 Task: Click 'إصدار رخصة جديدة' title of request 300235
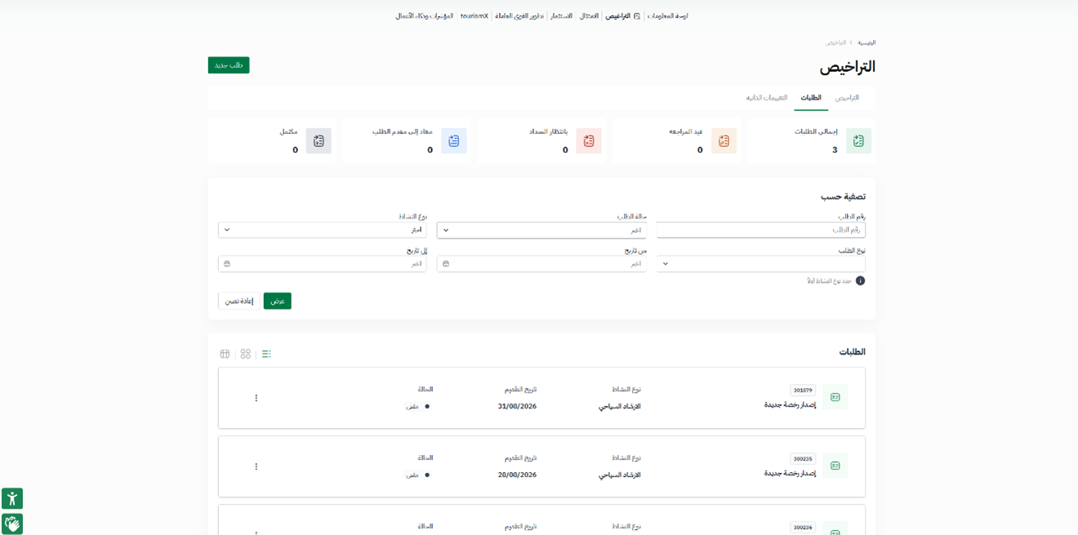tap(790, 473)
